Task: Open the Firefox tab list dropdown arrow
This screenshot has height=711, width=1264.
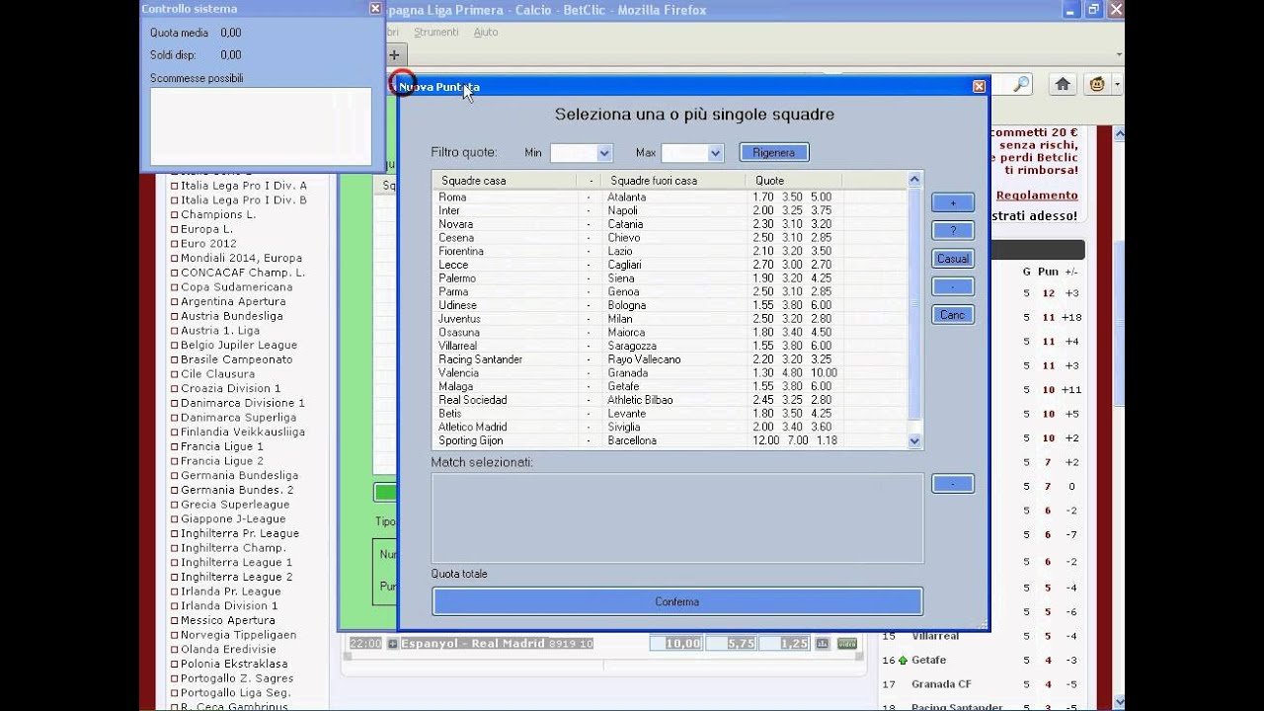Action: click(1119, 54)
